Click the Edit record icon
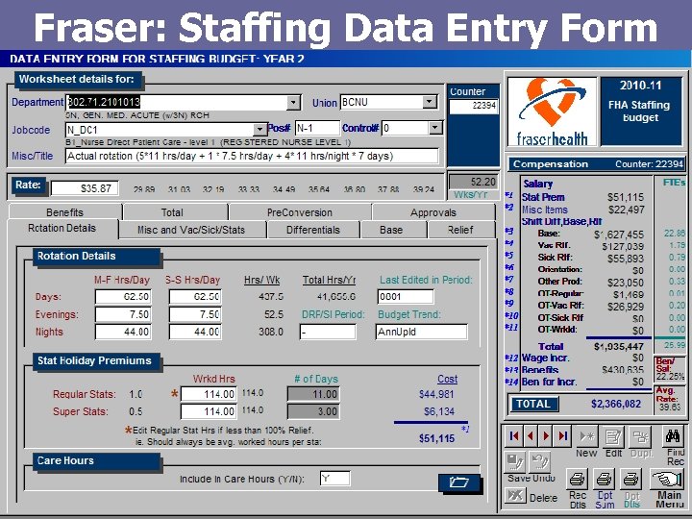692x519 pixels. (613, 436)
